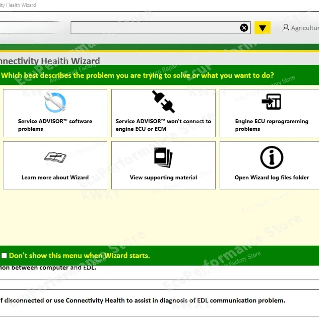Screen dimensions: 319x319
Task: Open Wizard log files folder
Action: click(272, 165)
